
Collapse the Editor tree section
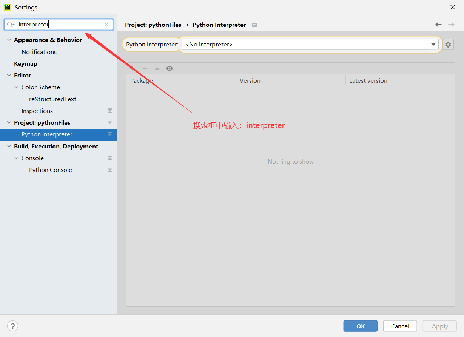9,75
